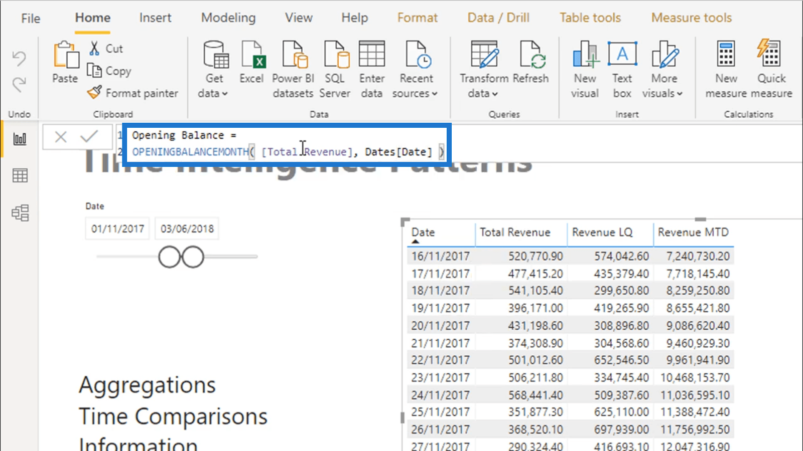
Task: Click the Time Comparisons text
Action: click(x=173, y=417)
